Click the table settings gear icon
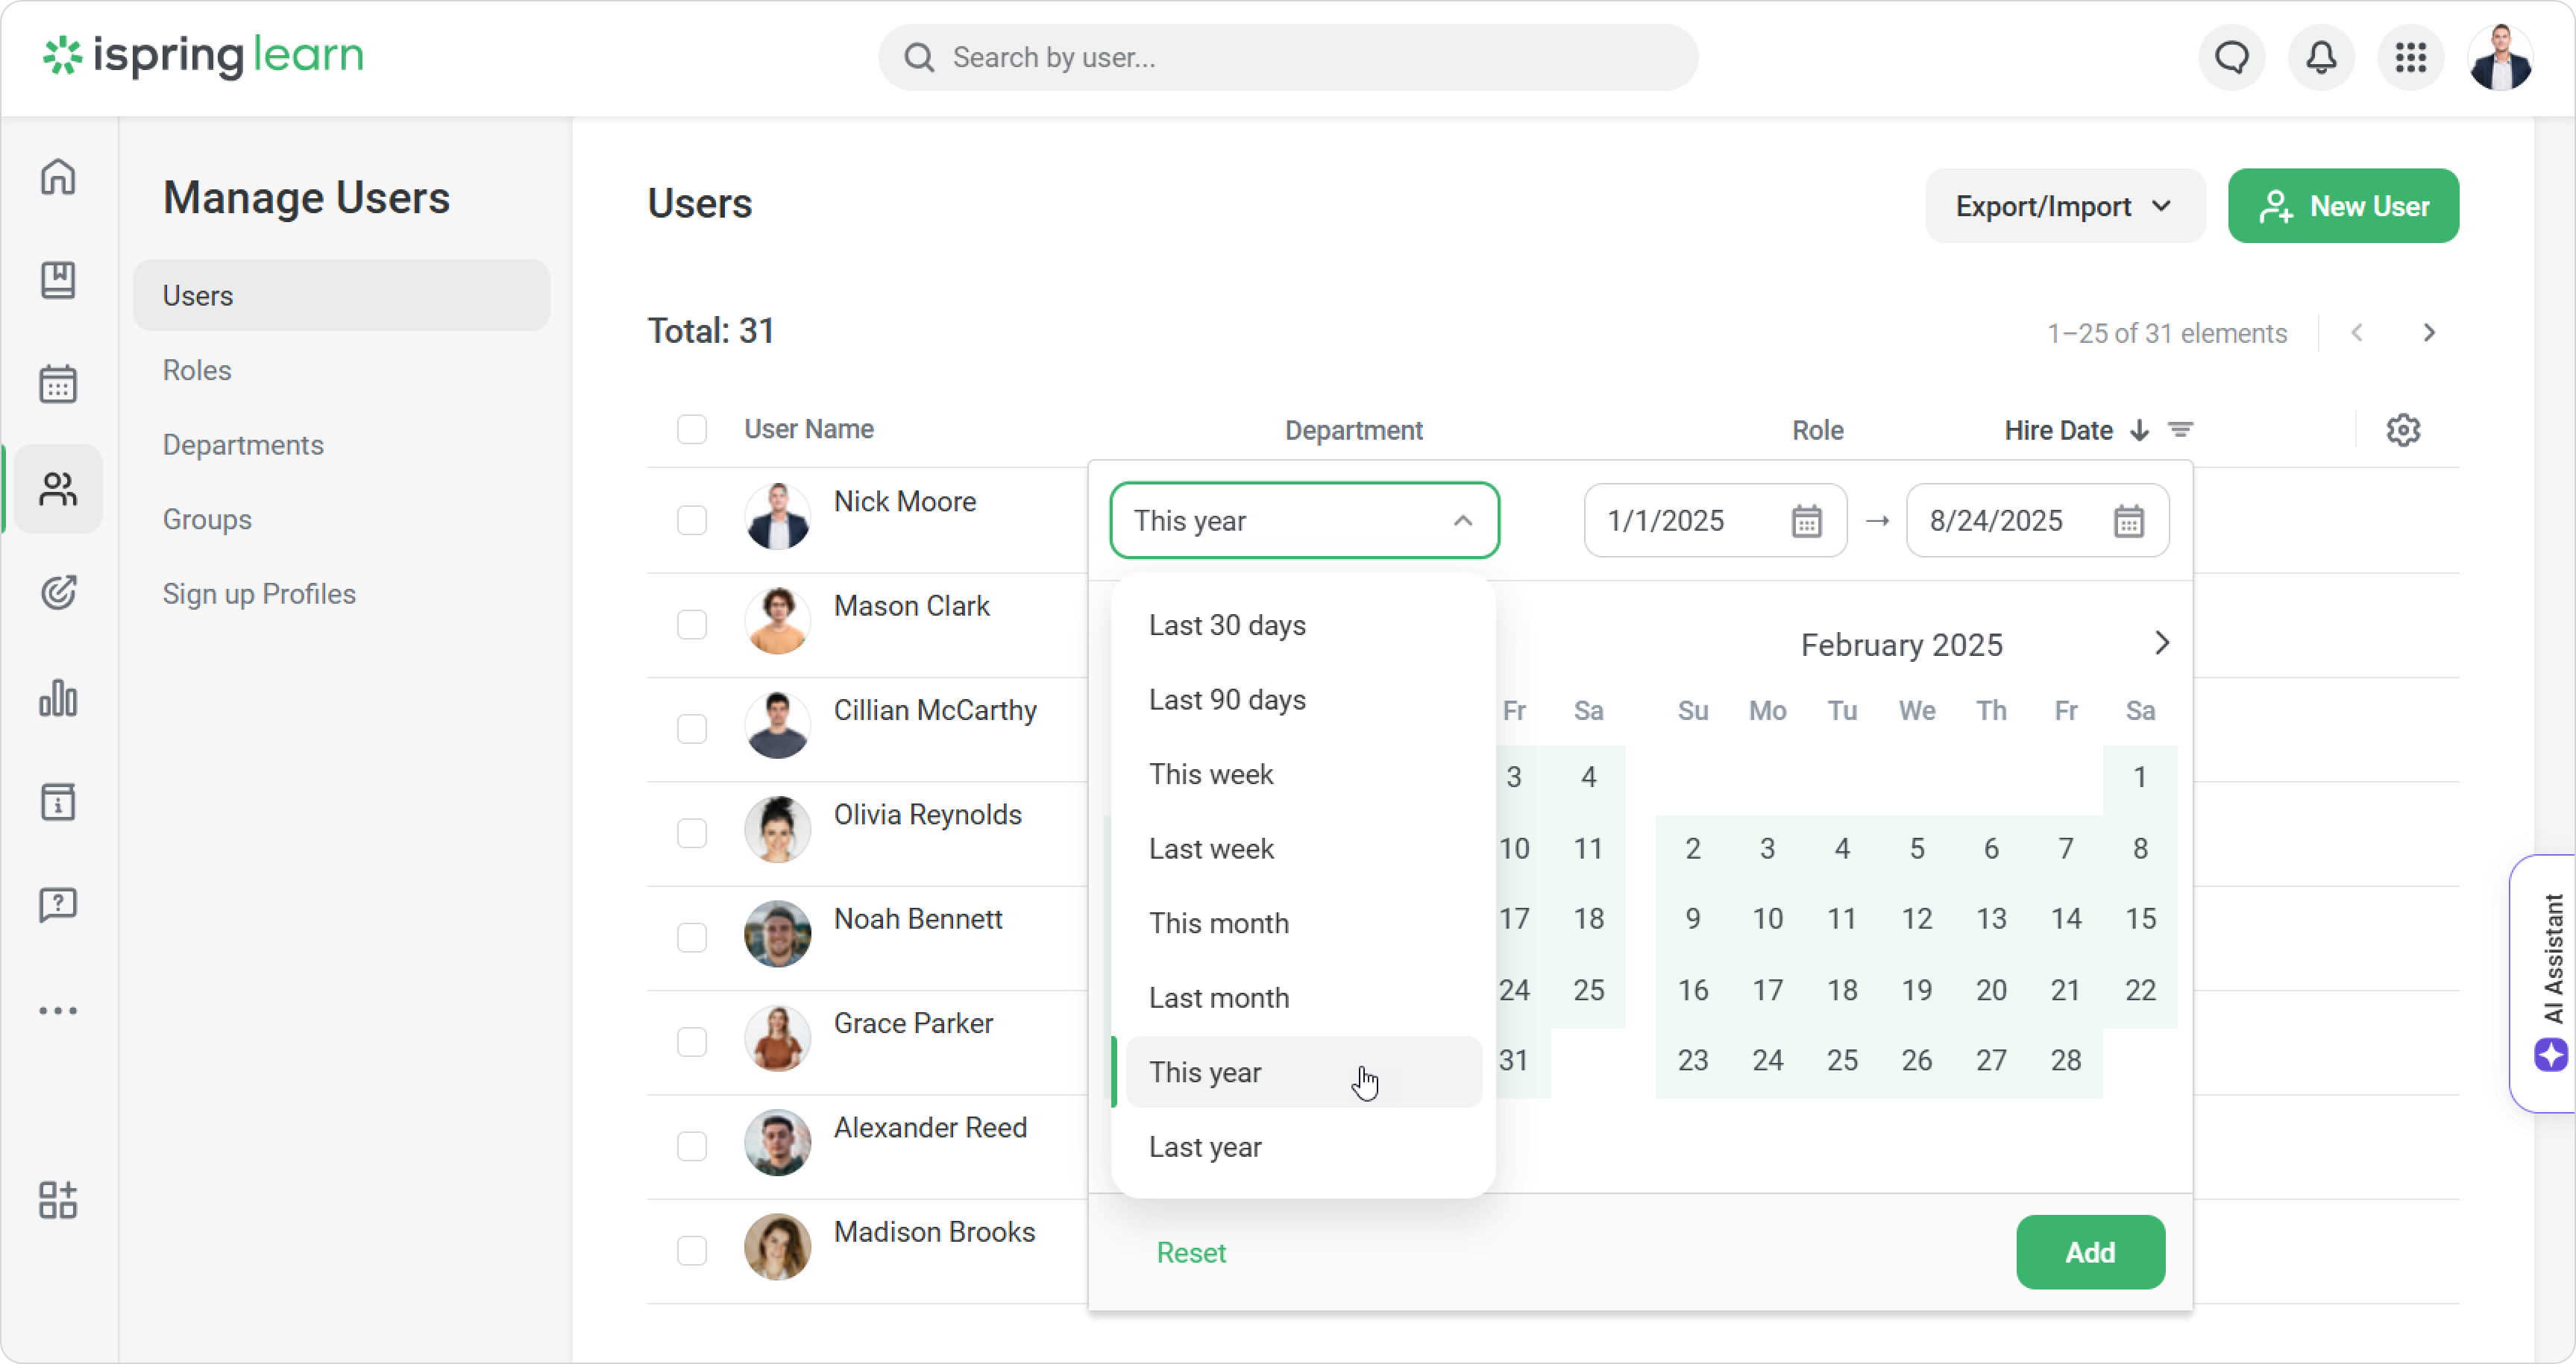 pos(2403,429)
